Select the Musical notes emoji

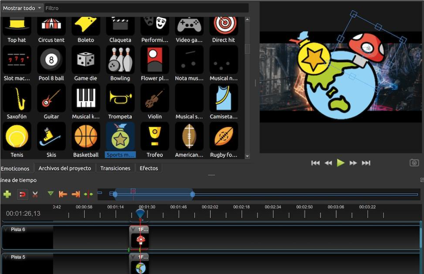224,64
